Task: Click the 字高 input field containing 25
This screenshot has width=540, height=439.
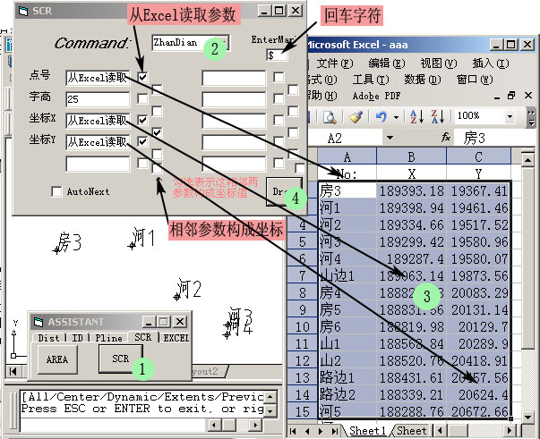Action: pos(97,99)
